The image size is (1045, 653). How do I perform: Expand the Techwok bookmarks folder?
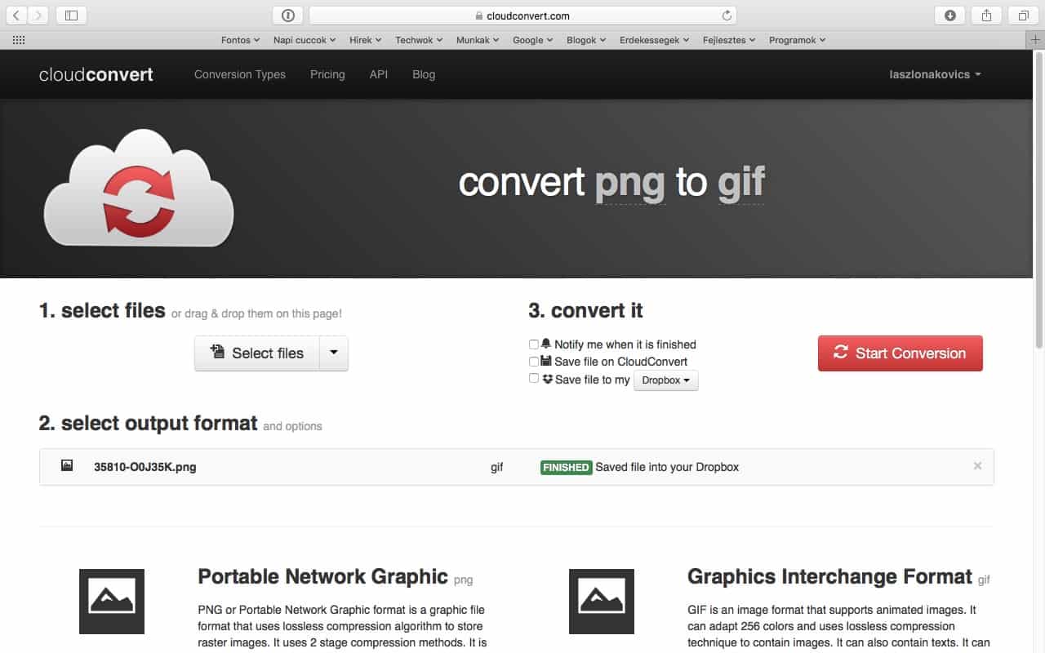click(x=419, y=39)
